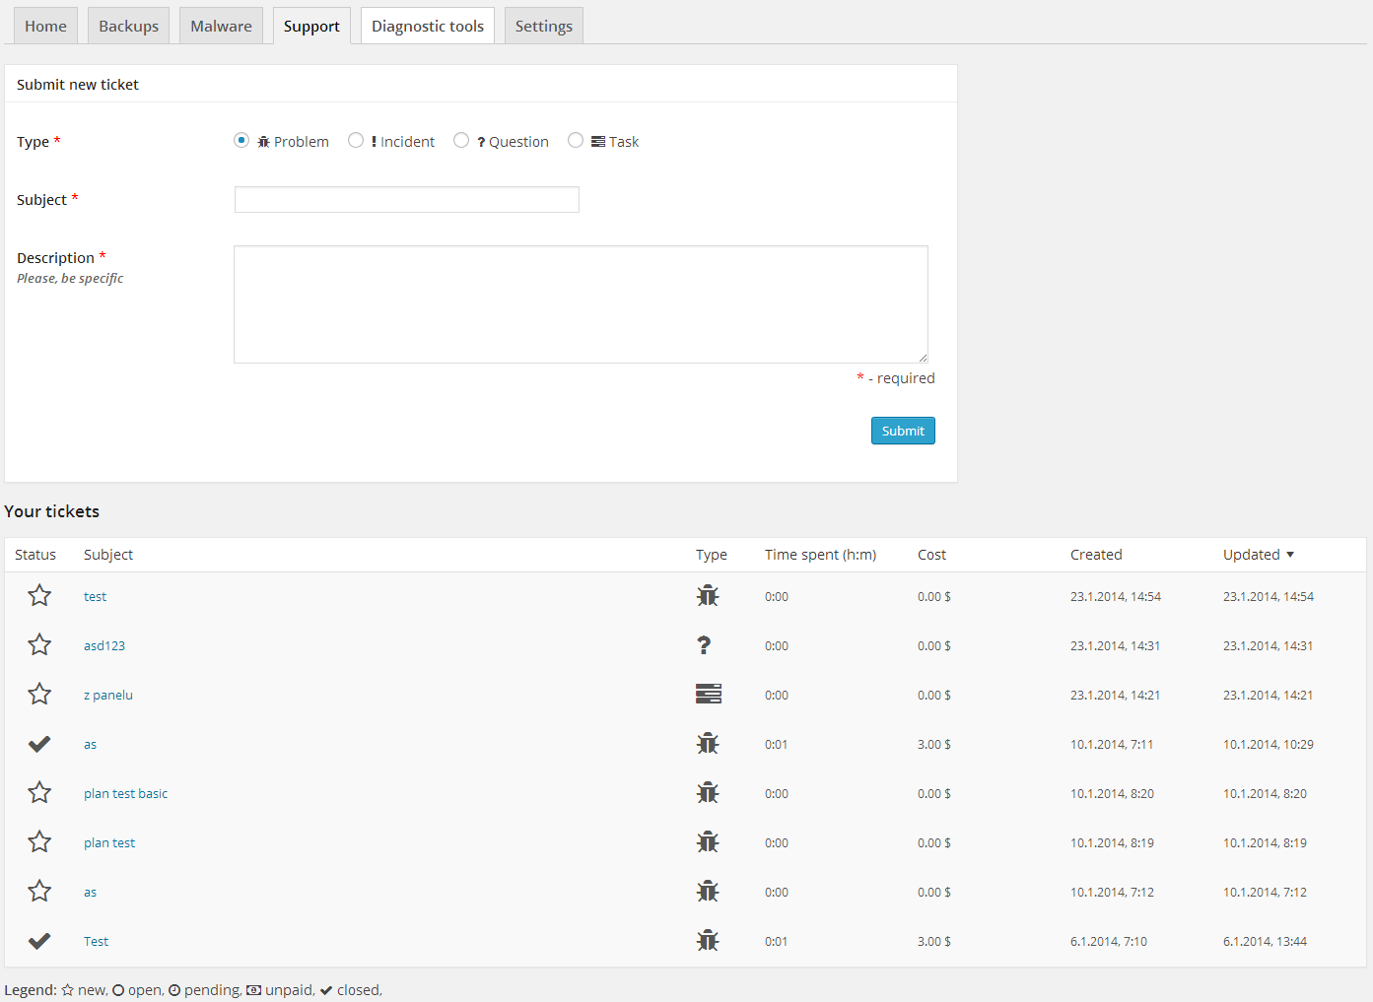This screenshot has height=1002, width=1373.
Task: Open the asd123 ticket
Action: (104, 645)
